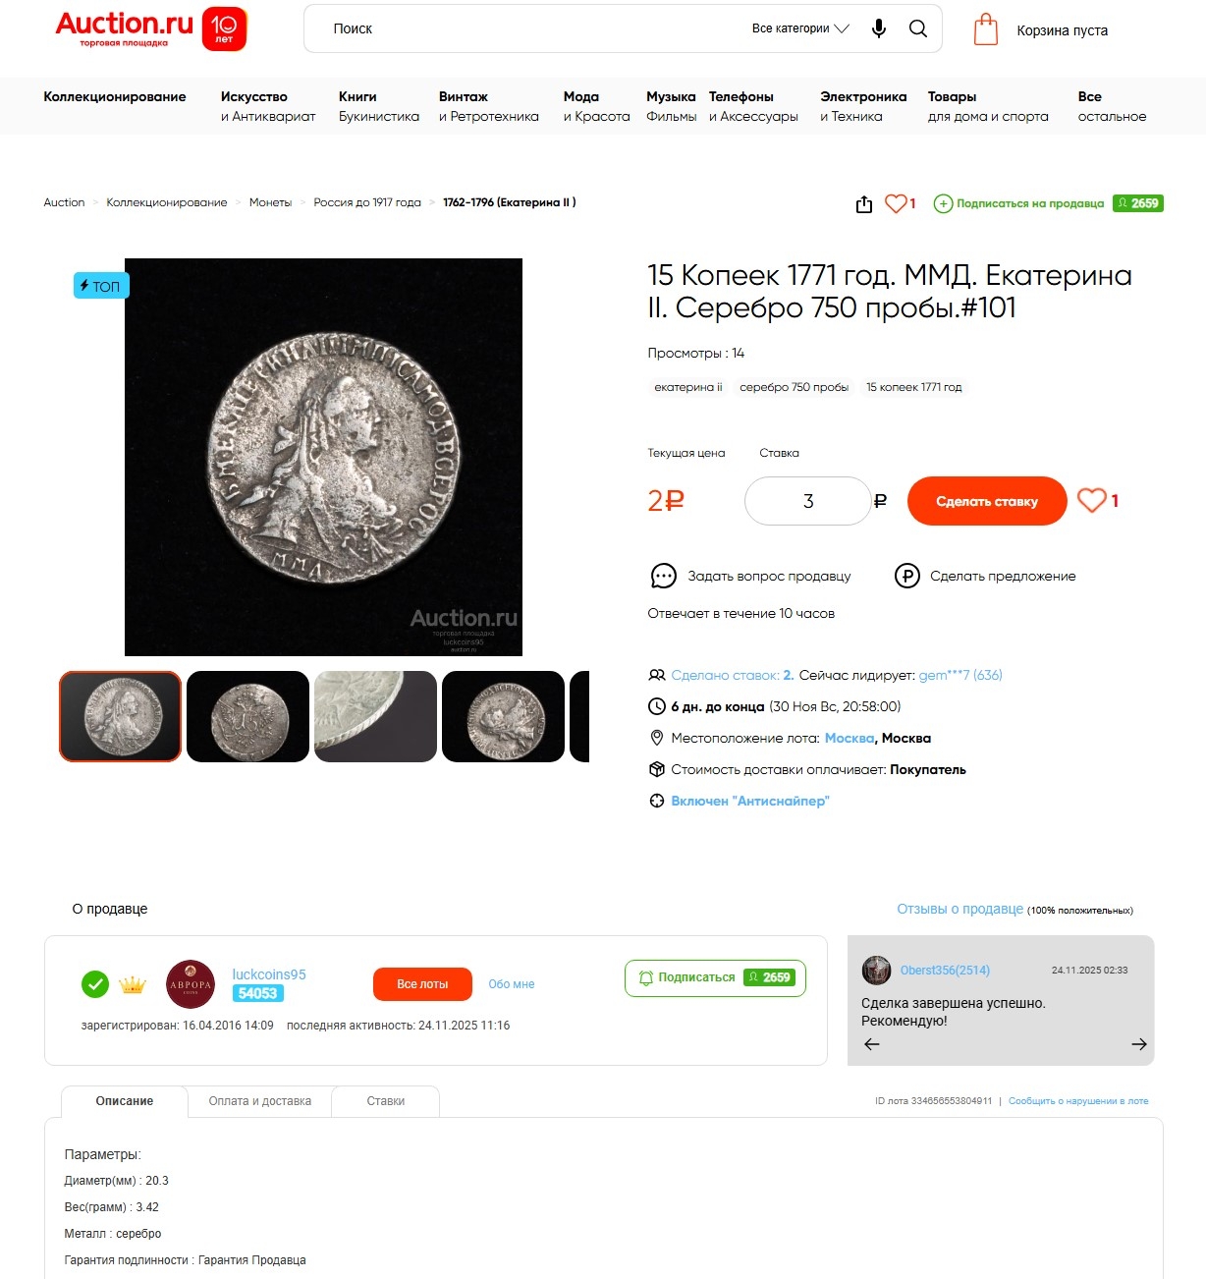Click the previous review arrow
This screenshot has width=1206, height=1279.
coord(871,1044)
